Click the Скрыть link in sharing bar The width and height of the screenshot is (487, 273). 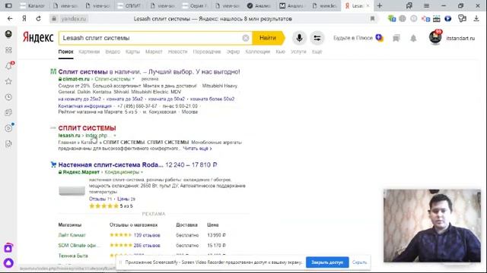pos(359,262)
